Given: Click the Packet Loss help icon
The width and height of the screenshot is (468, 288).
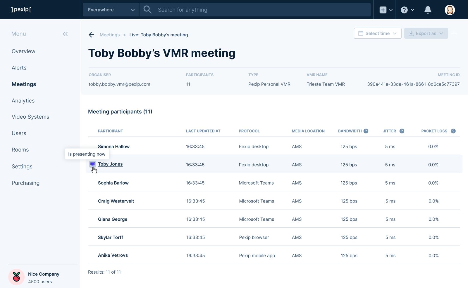Looking at the screenshot, I should click(x=453, y=131).
